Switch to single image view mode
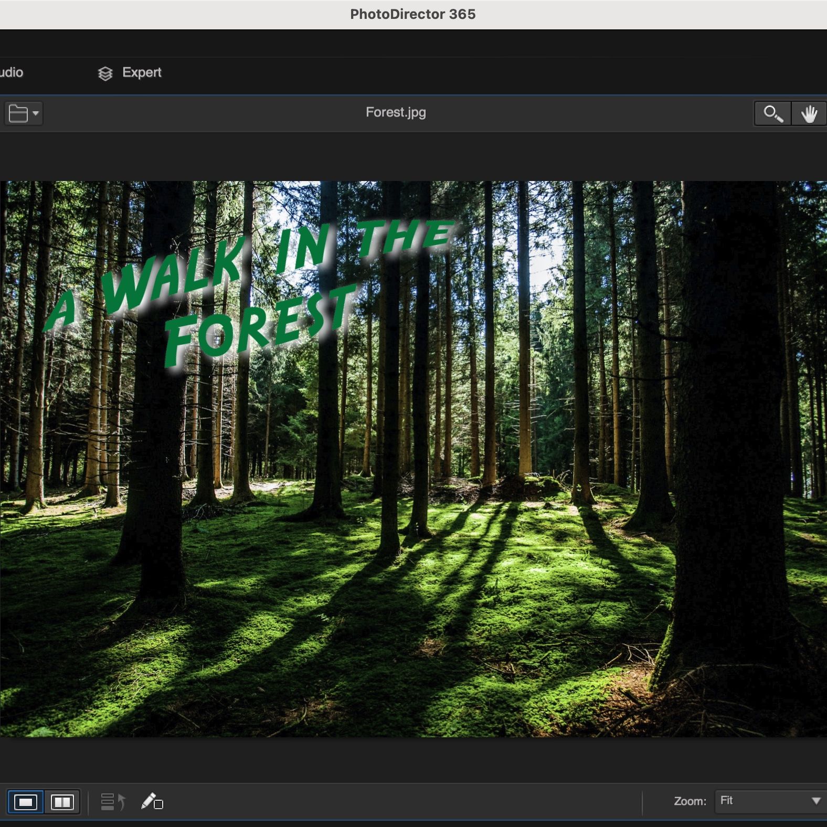 click(26, 802)
